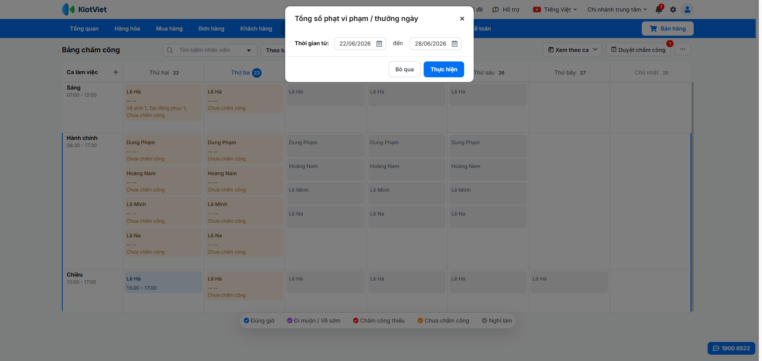Click Duyệt chấm công button
This screenshot has width=762, height=361.
[638, 50]
